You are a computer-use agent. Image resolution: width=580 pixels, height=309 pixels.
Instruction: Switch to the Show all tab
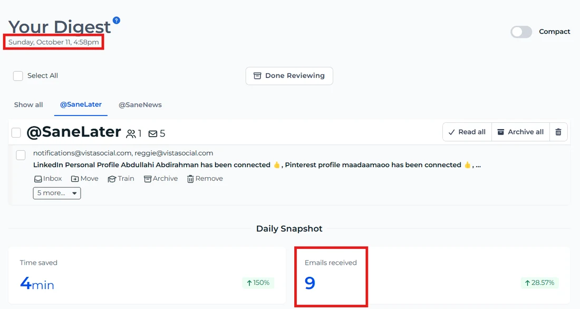click(x=28, y=105)
